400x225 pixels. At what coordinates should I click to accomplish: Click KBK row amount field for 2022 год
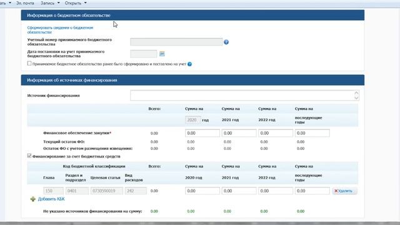pos(276,191)
